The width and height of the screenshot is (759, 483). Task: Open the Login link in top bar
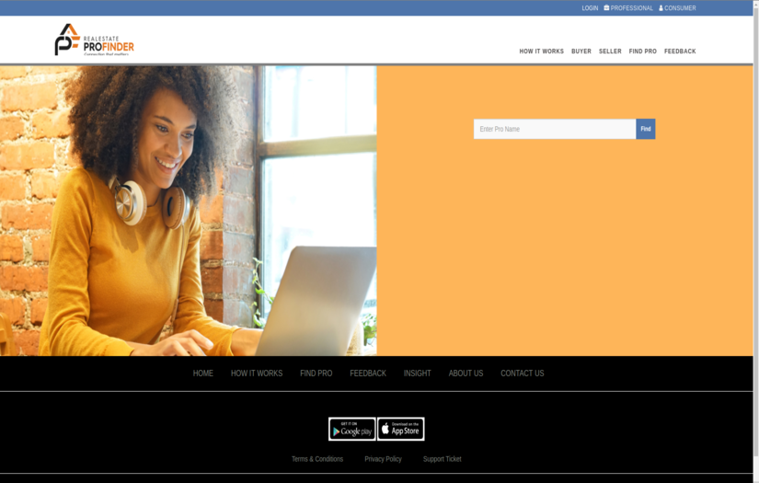pyautogui.click(x=590, y=8)
